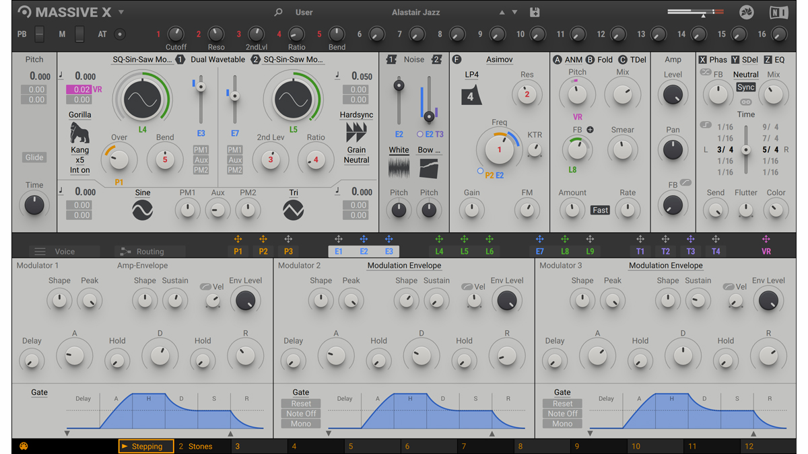Click the P1 modulation drag handle
The height and width of the screenshot is (454, 808).
point(238,239)
